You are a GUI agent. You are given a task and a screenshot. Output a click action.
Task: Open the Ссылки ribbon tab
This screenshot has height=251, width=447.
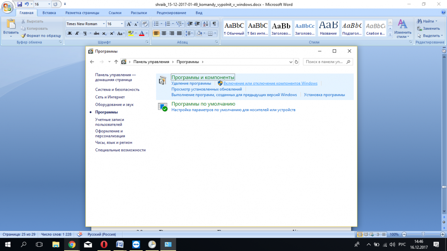[x=115, y=13]
